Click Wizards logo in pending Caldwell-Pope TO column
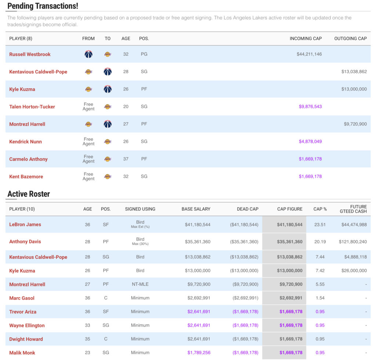Viewport: 376px width, 360px height. coord(108,72)
